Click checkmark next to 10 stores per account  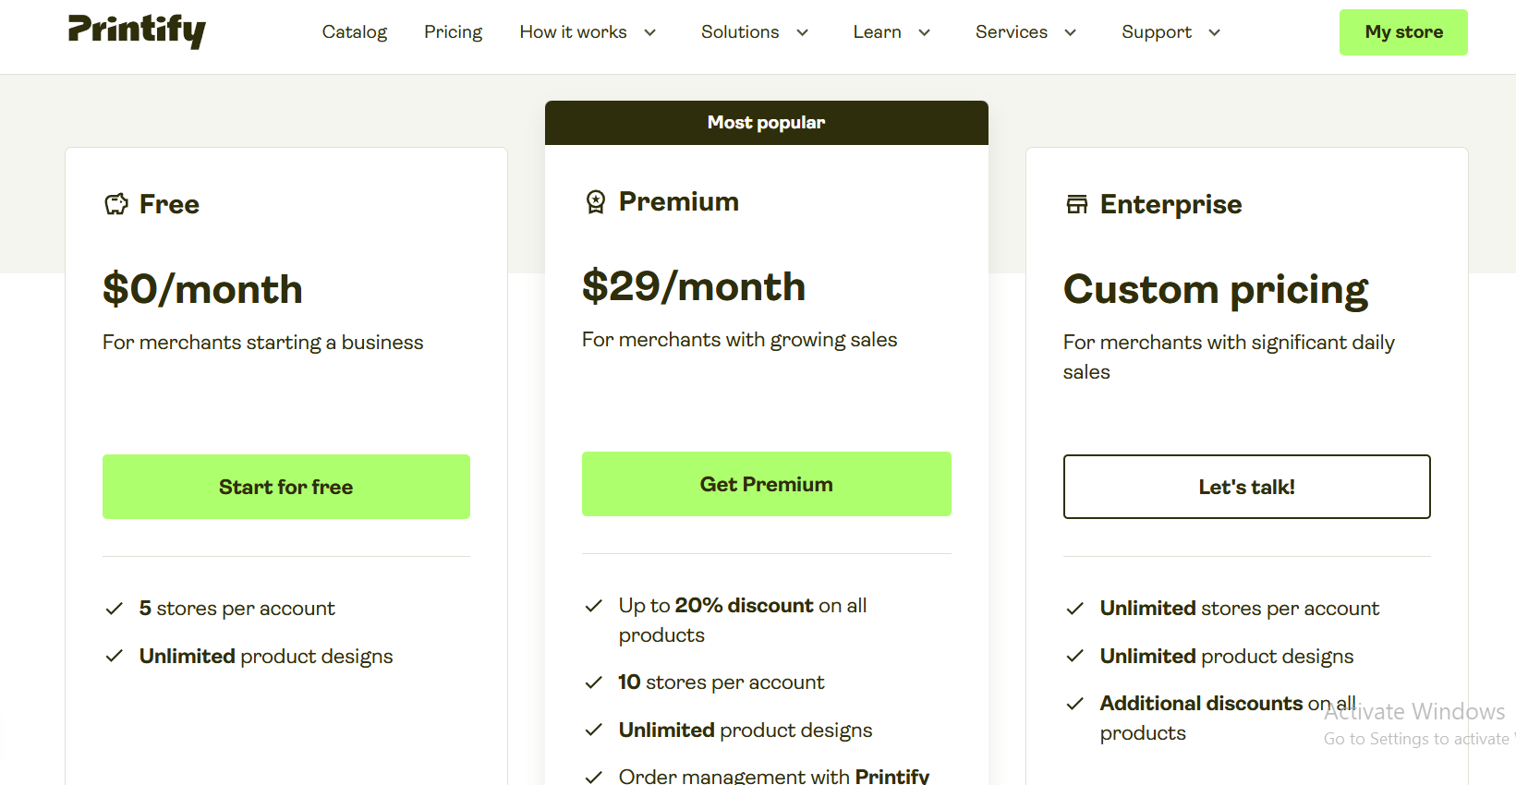pyautogui.click(x=594, y=682)
